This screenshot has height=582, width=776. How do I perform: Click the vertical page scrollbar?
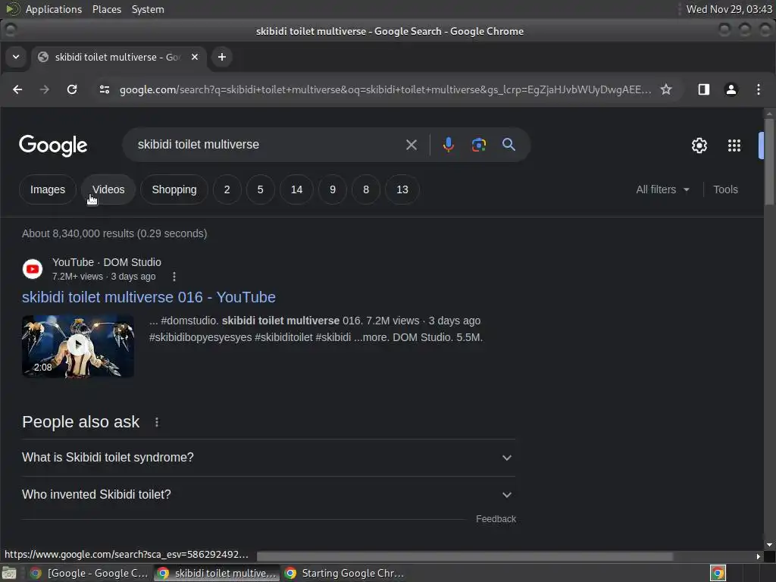coord(769,161)
